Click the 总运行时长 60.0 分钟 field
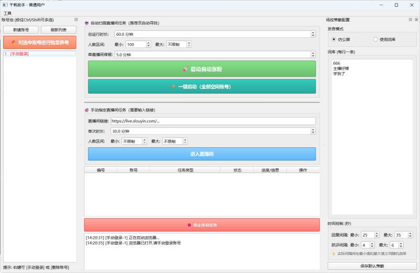Viewport: 420px width, 273px height. [213, 34]
